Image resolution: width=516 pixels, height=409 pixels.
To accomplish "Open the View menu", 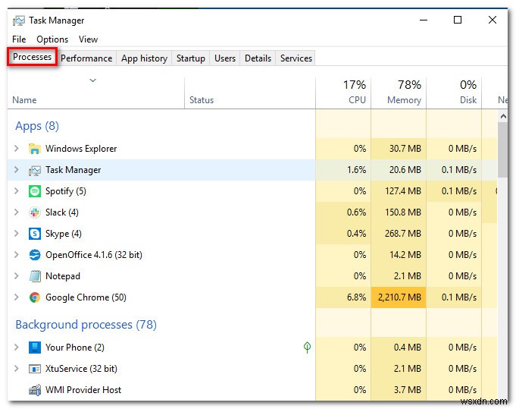I will click(x=88, y=39).
